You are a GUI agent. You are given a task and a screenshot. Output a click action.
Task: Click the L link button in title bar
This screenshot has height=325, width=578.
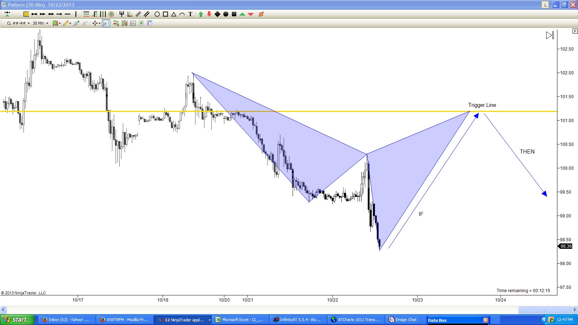pyautogui.click(x=545, y=5)
